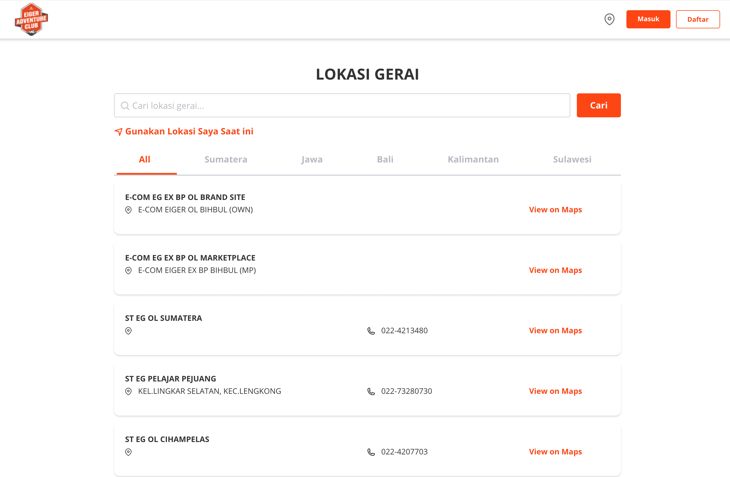This screenshot has width=730, height=477.
Task: Click the phone icon beside 022-4207703
Action: (x=371, y=452)
